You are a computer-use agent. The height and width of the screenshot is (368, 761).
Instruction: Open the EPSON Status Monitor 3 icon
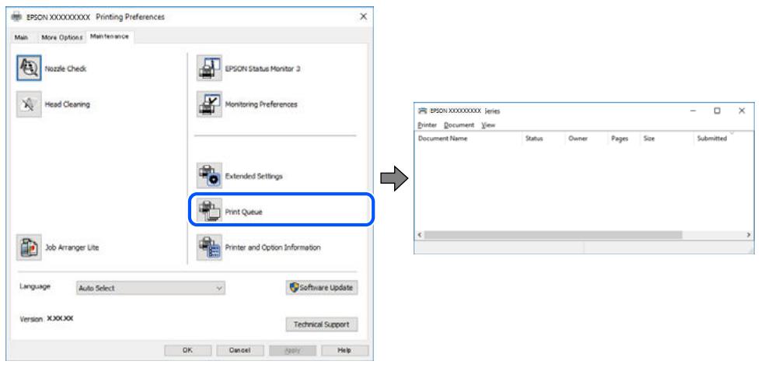[x=209, y=68]
